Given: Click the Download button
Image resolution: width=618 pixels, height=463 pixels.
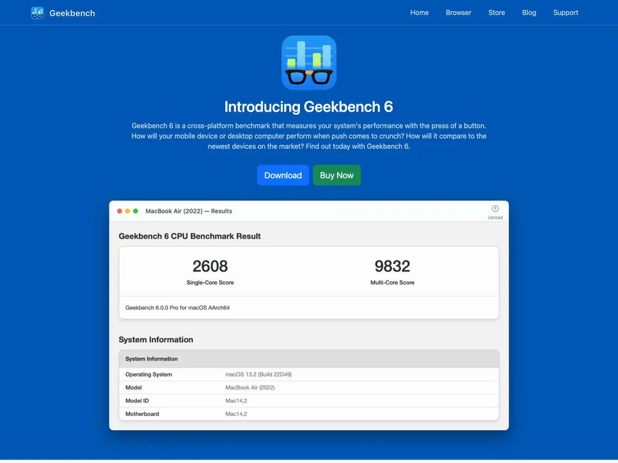Looking at the screenshot, I should click(283, 175).
